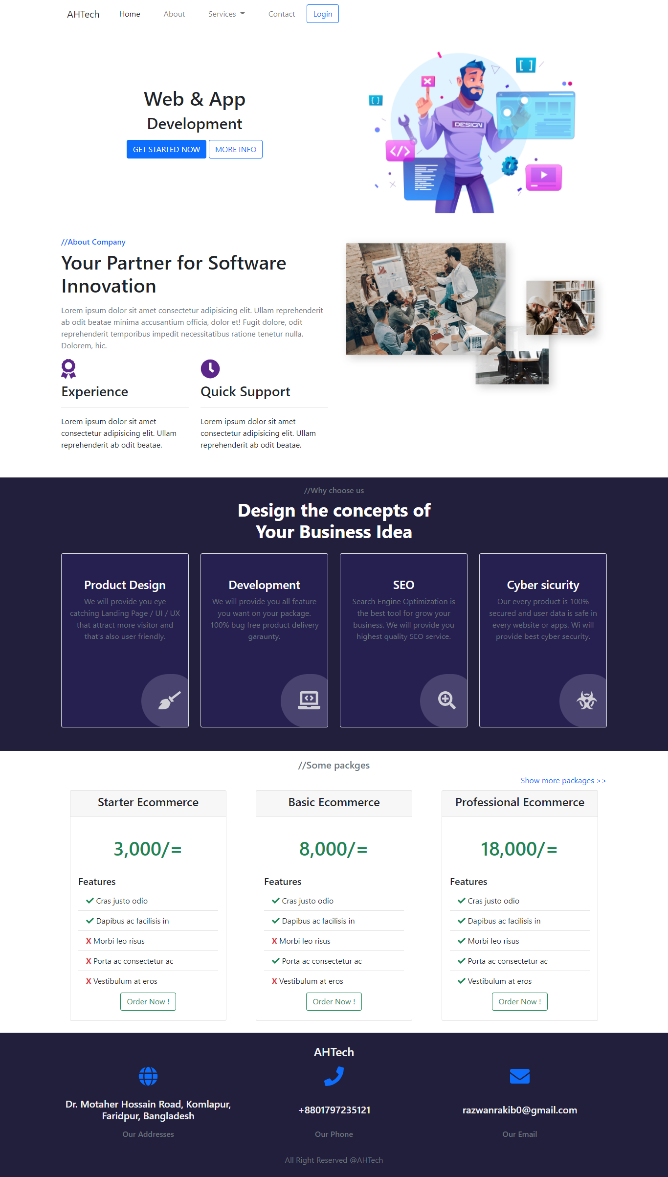Screen dimensions: 668x1177
Task: Click the small photo of men by bookshelf
Action: (x=560, y=308)
